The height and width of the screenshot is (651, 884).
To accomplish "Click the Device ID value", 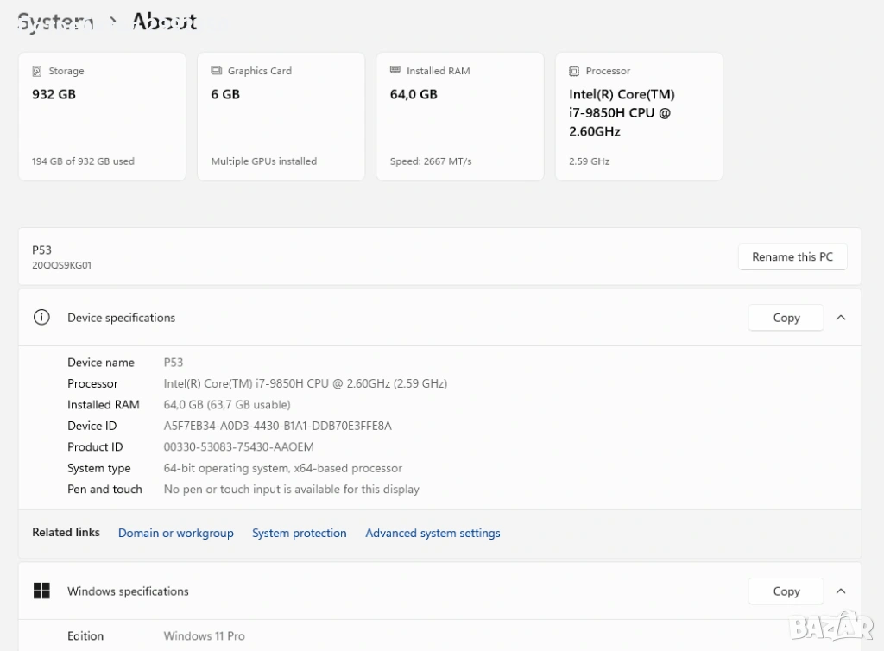I will pyautogui.click(x=277, y=426).
